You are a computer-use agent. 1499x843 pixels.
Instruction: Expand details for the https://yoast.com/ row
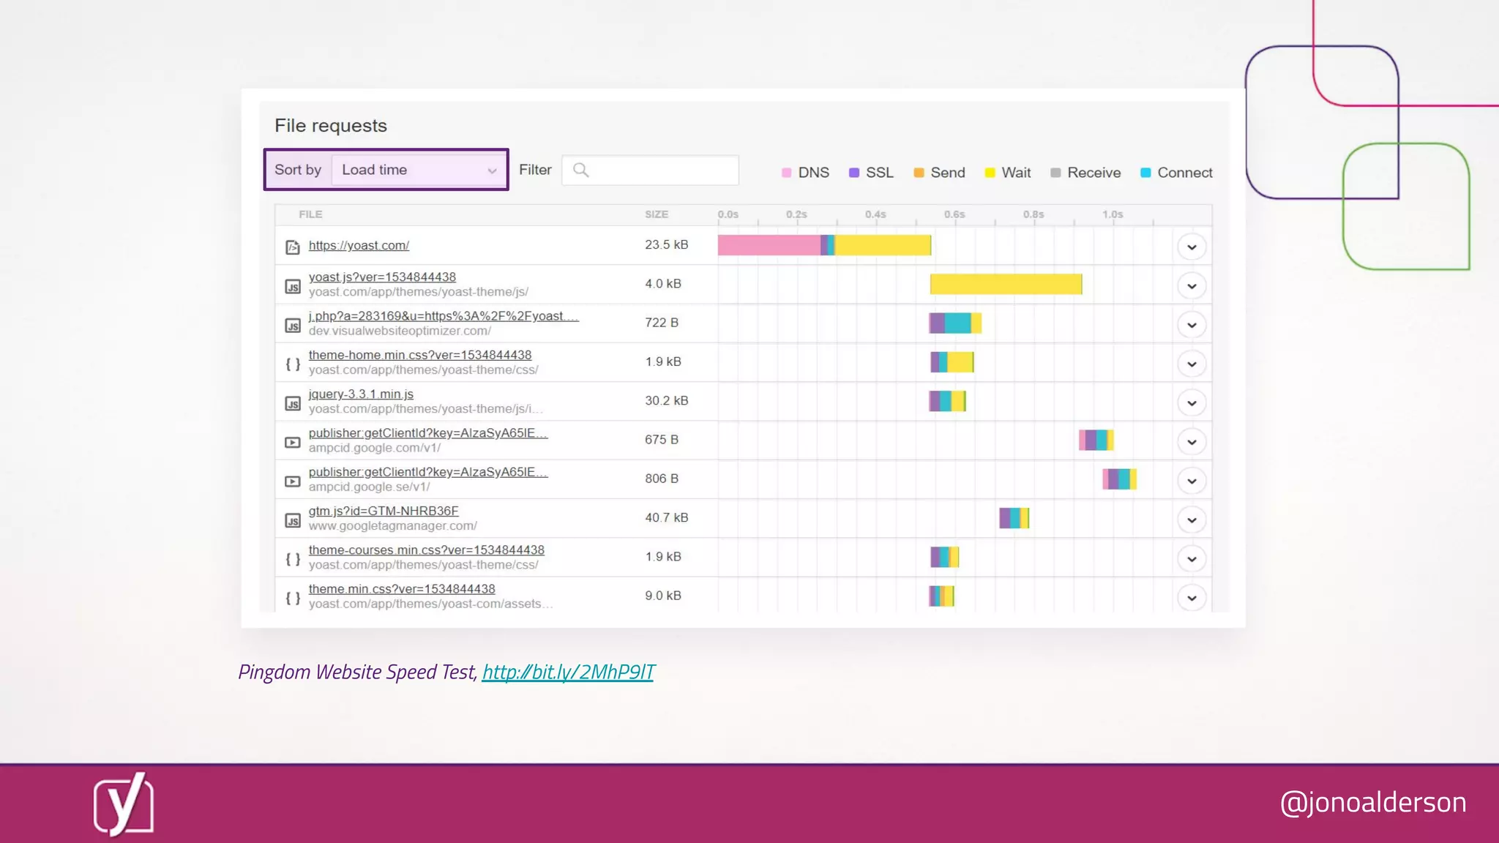(1191, 247)
